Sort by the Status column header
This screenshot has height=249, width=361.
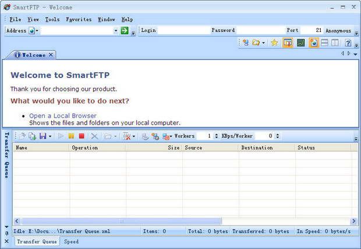click(323, 148)
